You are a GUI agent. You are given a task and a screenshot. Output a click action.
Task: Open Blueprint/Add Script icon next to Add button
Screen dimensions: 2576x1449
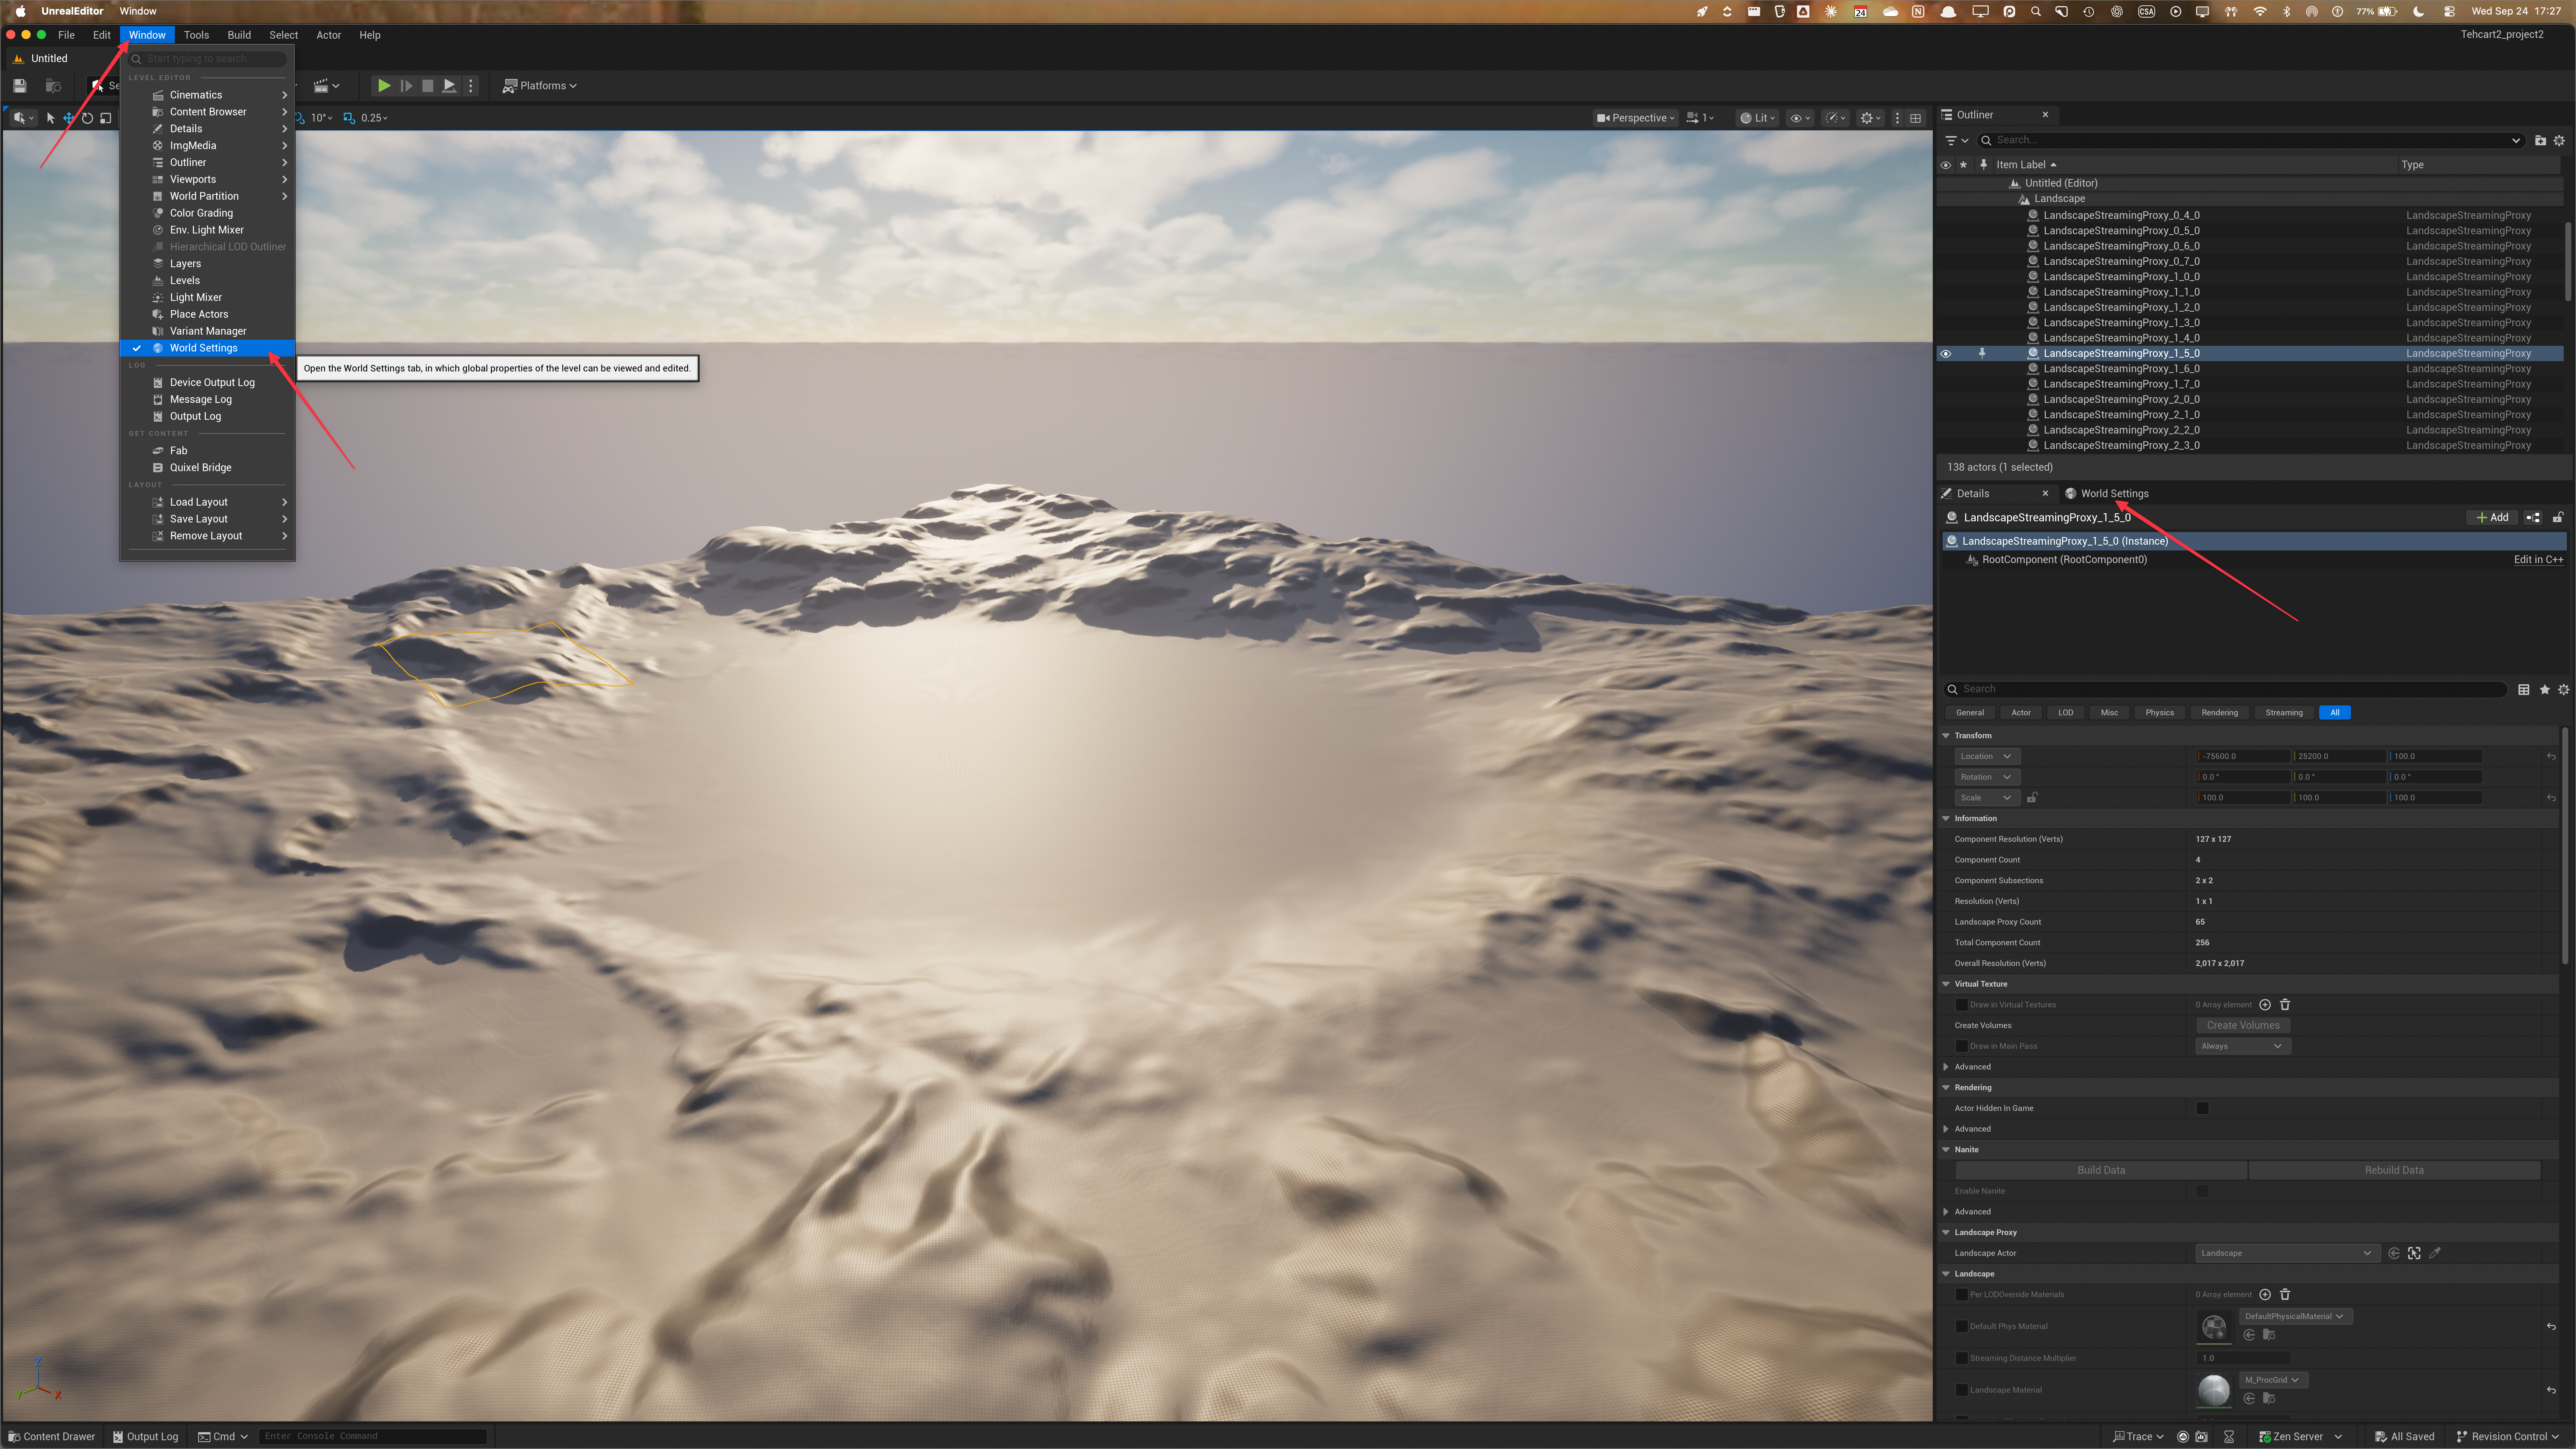click(2533, 518)
